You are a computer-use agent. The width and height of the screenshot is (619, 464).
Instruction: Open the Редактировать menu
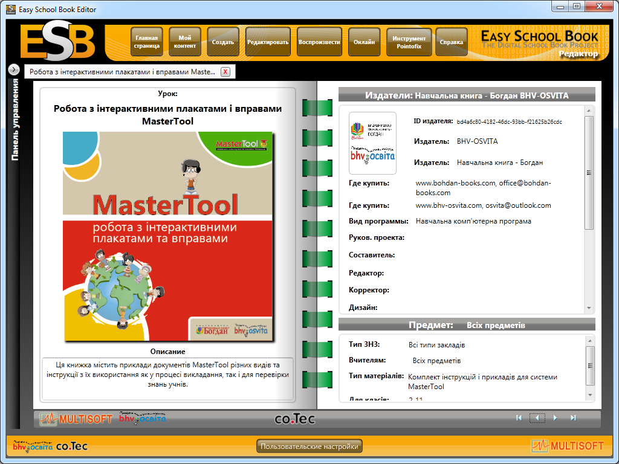point(268,42)
